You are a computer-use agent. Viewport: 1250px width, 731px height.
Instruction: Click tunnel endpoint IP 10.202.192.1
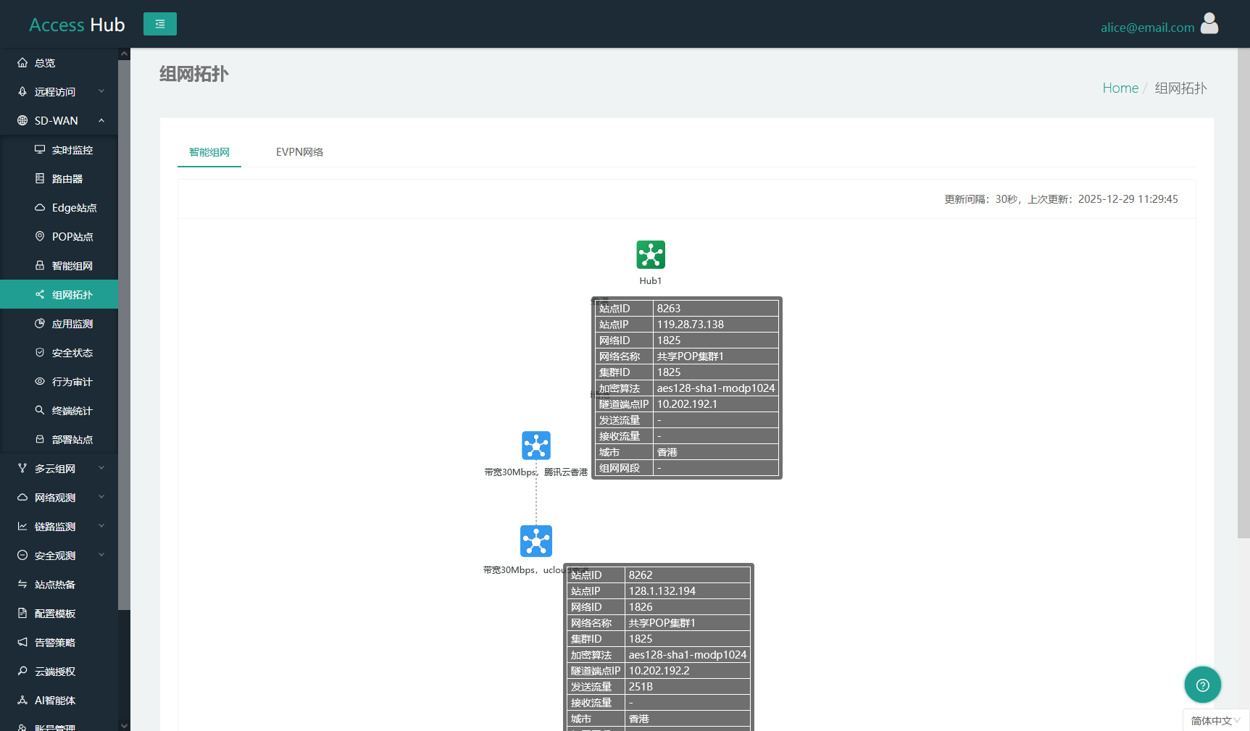click(687, 404)
